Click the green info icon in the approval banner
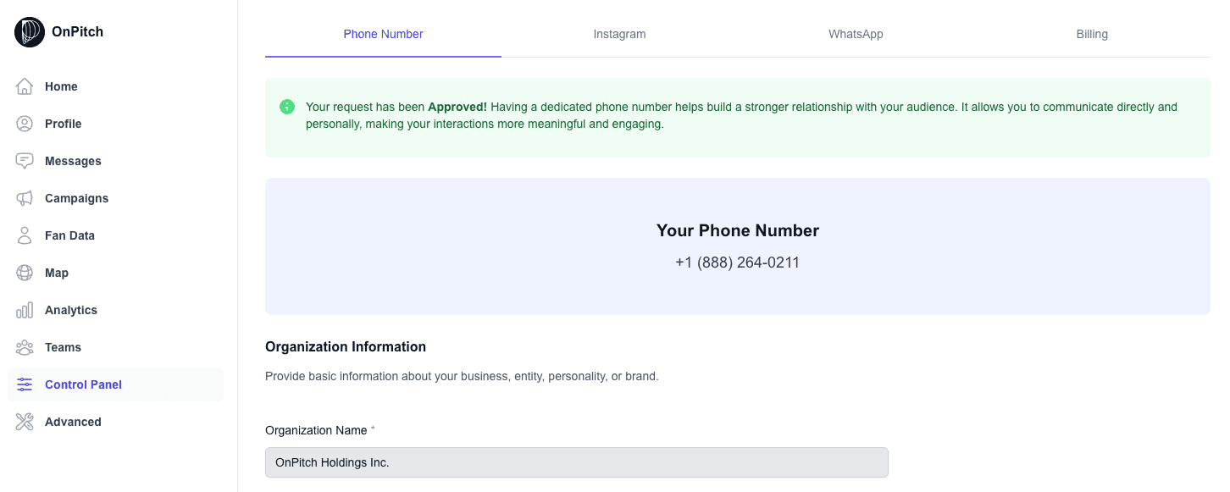The image size is (1230, 492). [287, 107]
